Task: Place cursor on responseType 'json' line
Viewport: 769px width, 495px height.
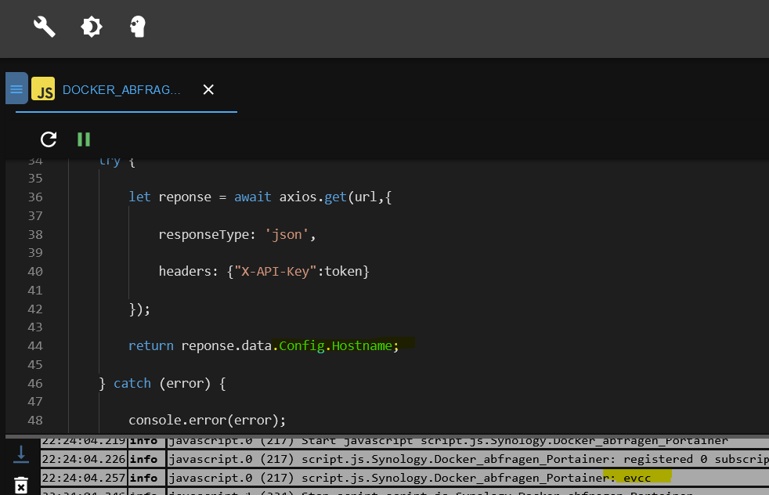Action: (236, 234)
